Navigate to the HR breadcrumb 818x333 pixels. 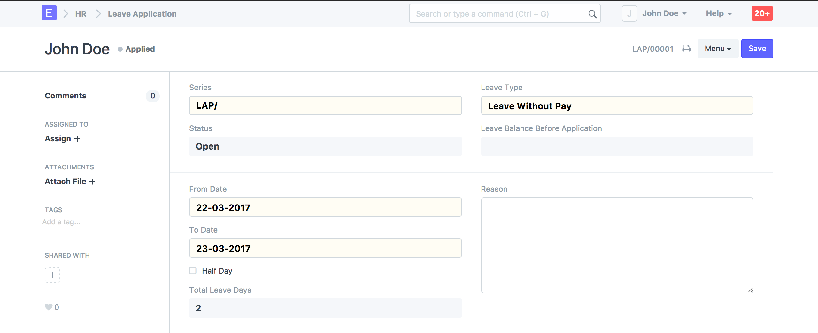(x=81, y=14)
